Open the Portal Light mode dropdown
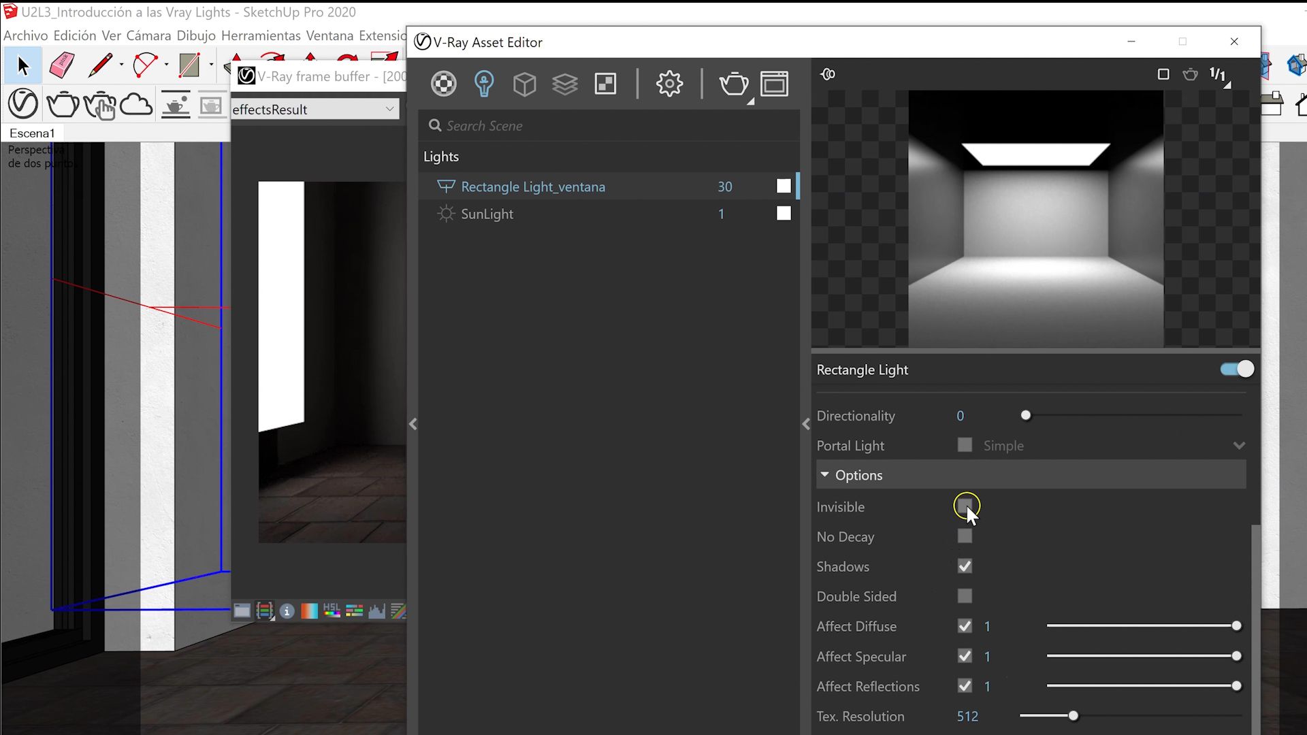Image resolution: width=1307 pixels, height=735 pixels. coord(1238,445)
